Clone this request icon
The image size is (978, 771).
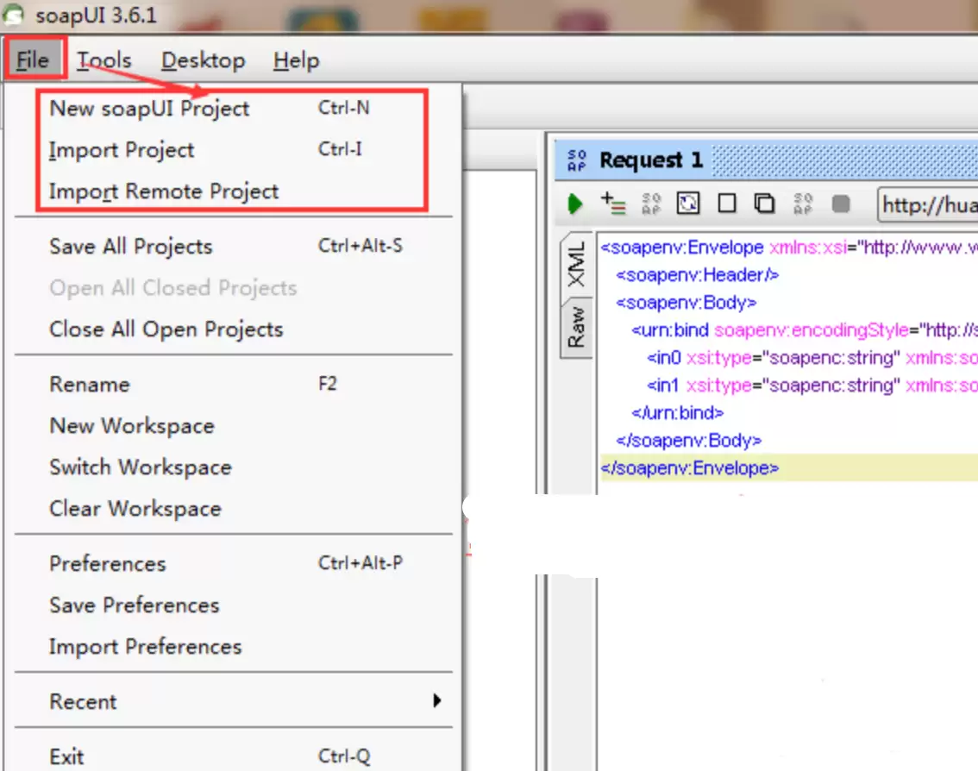764,204
